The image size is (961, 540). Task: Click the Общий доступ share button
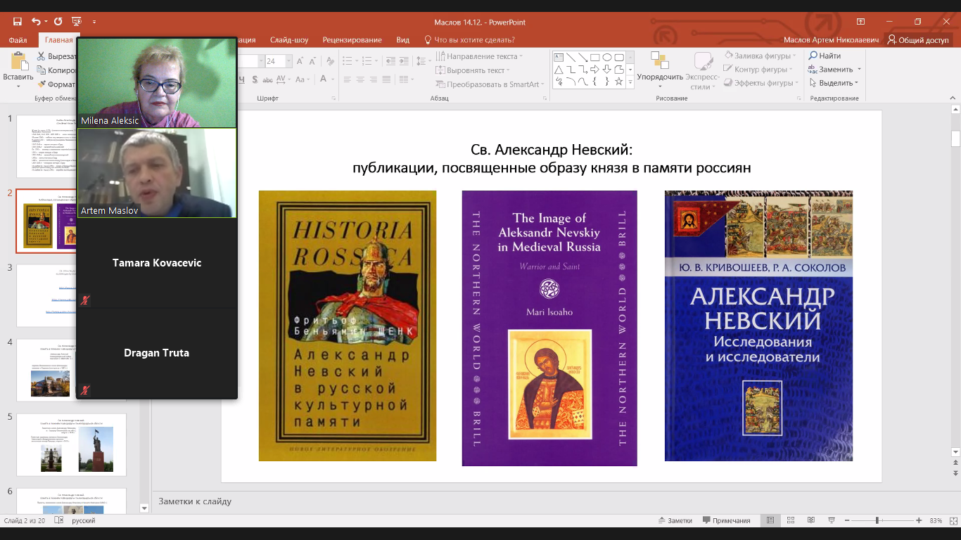tap(918, 40)
